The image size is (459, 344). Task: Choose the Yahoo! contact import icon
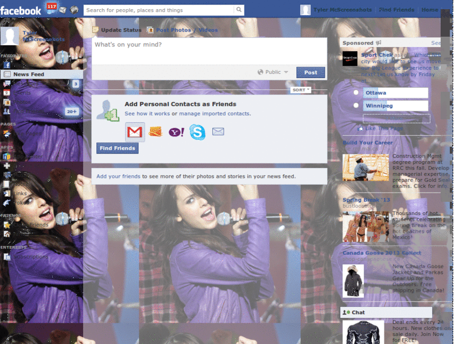[177, 132]
